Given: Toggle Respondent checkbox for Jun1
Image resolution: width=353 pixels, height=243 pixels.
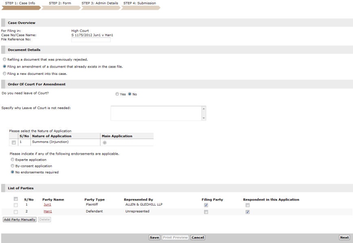Looking at the screenshot, I should coord(247,205).
